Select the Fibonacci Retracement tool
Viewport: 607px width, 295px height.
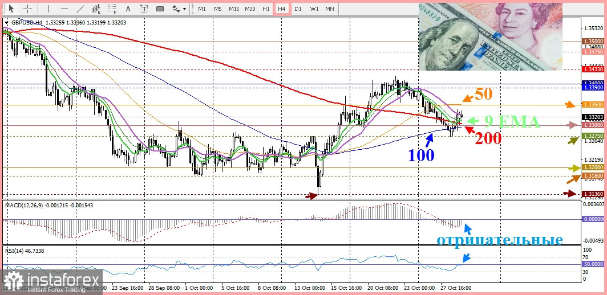tap(112, 9)
